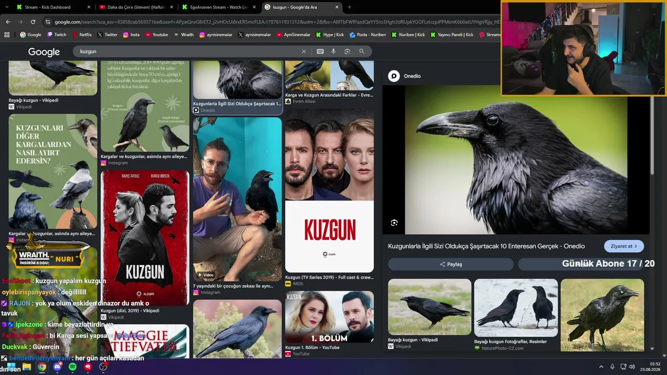Viewport: 667px width, 375px height.
Task: Open the Posta - Nuriben bookmark
Action: coord(368,35)
